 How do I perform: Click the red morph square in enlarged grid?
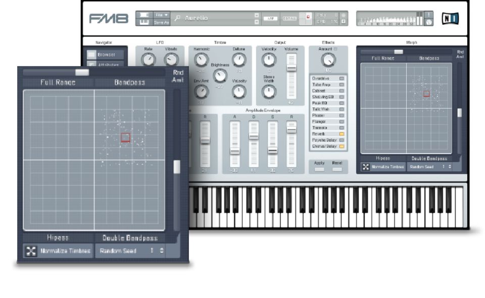126,137
